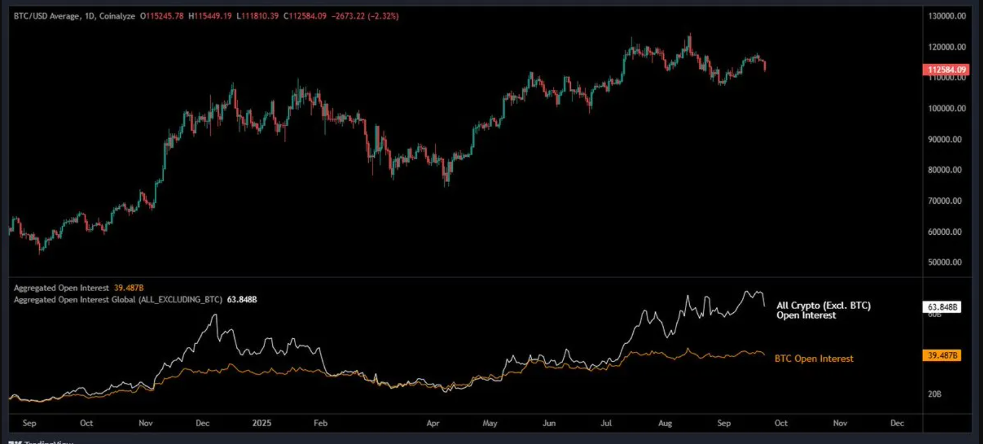The height and width of the screenshot is (444, 983).
Task: Click the orange 39.487B legend value
Action: click(x=129, y=288)
